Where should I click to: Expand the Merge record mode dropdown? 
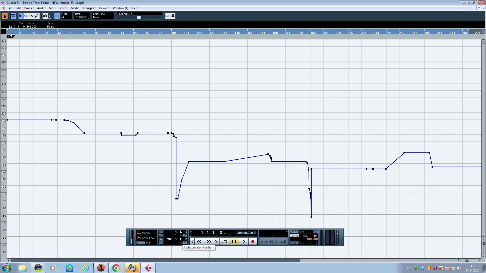tap(155, 233)
